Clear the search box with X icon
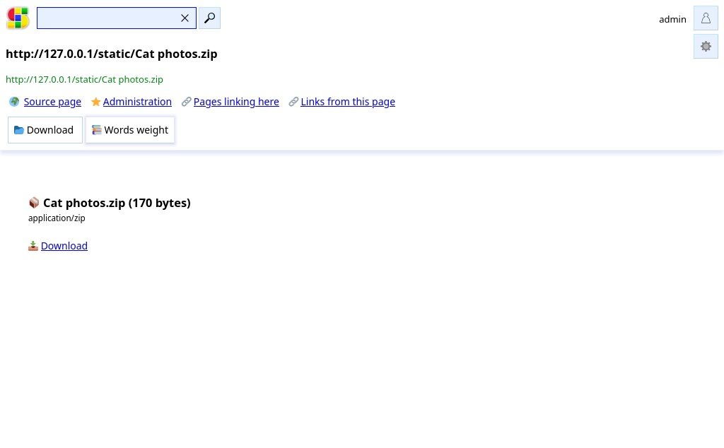 (185, 18)
